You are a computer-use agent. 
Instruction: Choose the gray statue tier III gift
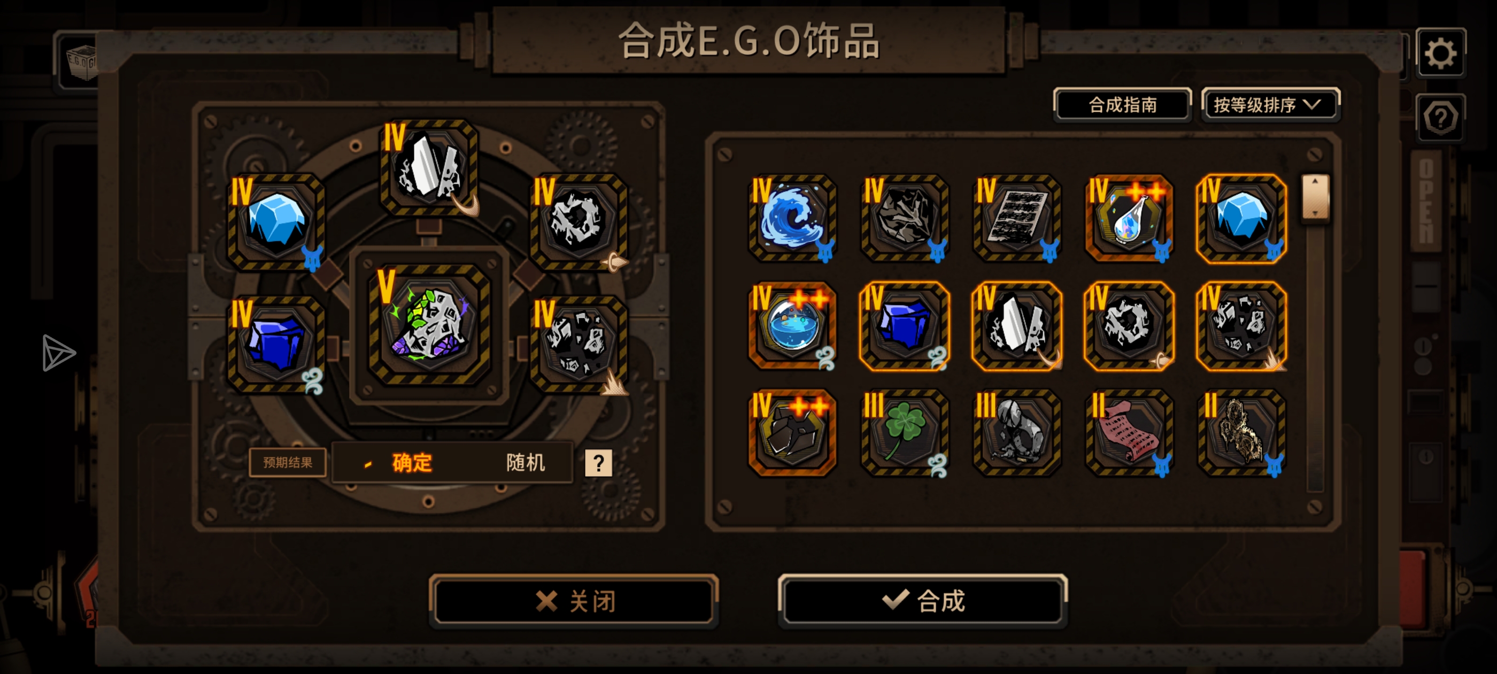click(1017, 433)
